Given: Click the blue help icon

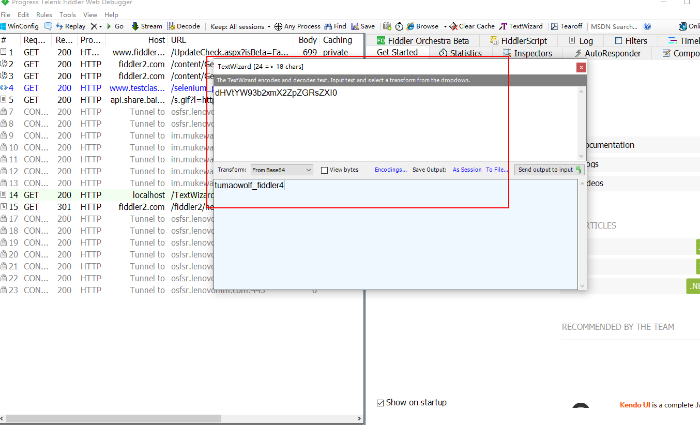Looking at the screenshot, I should point(647,26).
